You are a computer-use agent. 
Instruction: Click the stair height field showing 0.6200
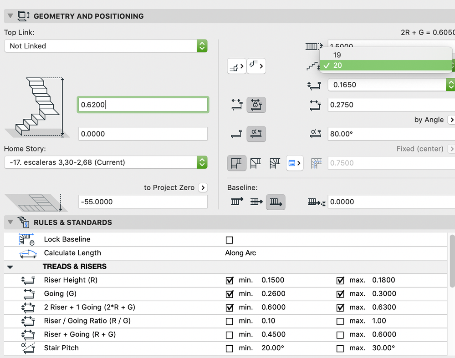pos(143,105)
